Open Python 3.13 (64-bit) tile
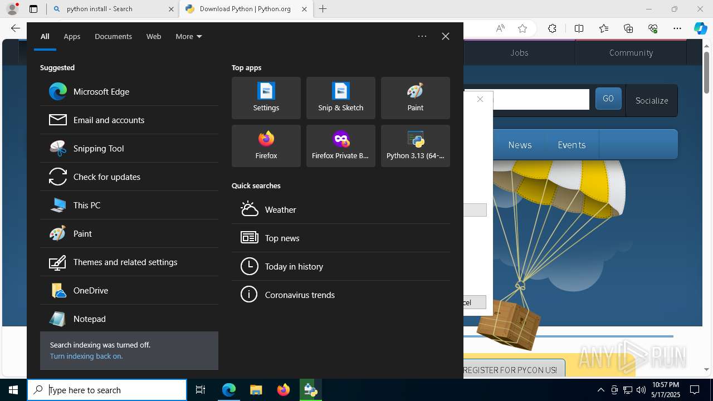 (x=416, y=146)
